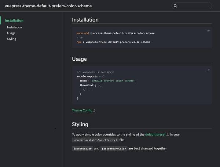Click 'are best changed together' text
This screenshot has width=220, height=167.
[x=147, y=148]
